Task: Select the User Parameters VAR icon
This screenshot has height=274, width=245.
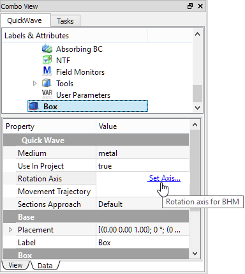Action: coord(47,95)
